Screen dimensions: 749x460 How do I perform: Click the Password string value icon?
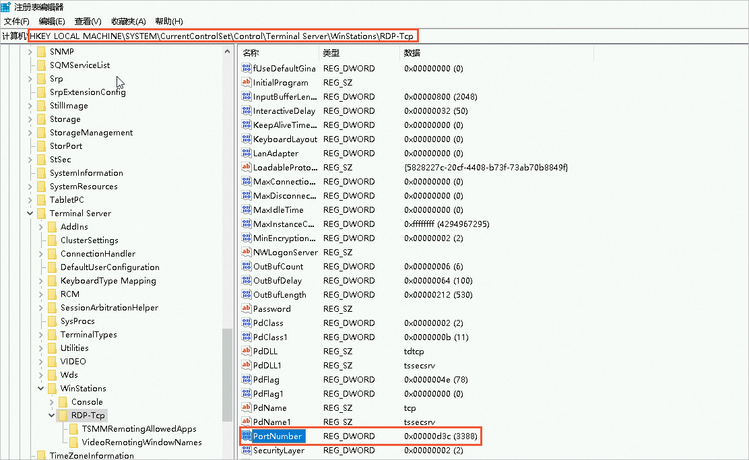[x=246, y=308]
